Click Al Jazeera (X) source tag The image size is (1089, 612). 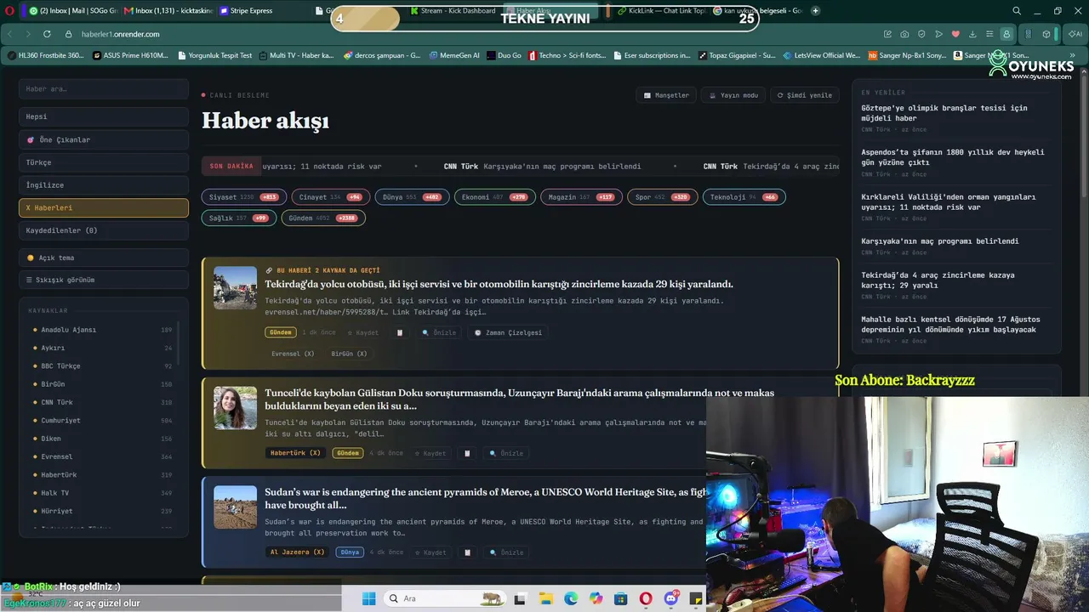pyautogui.click(x=297, y=552)
